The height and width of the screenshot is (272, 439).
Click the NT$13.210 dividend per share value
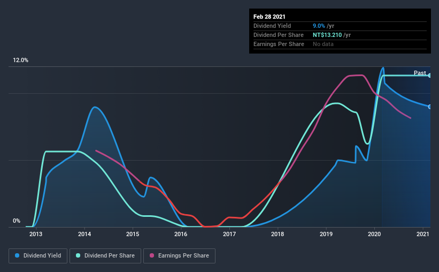[x=327, y=35]
